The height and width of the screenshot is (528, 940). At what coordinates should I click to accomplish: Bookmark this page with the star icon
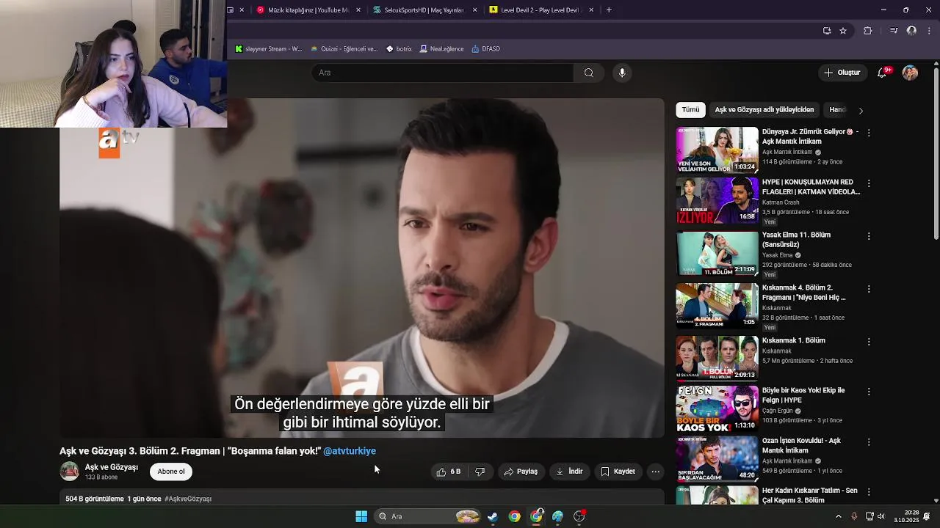[843, 31]
